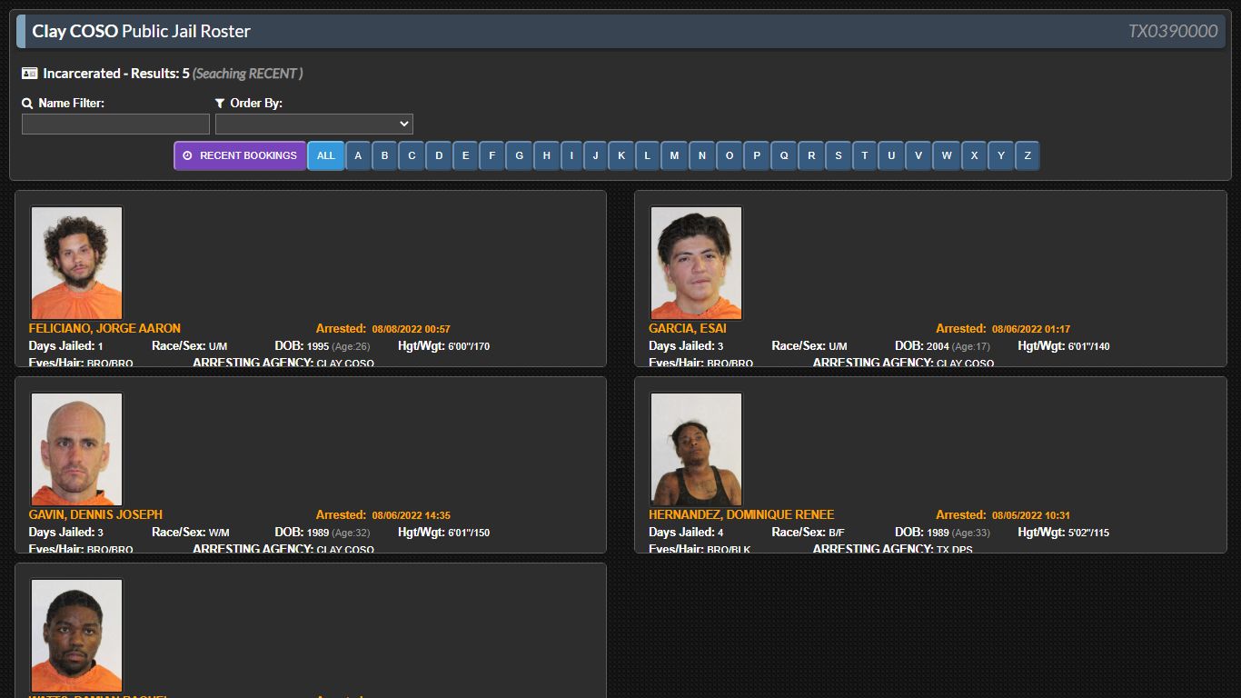Click the TX0390000 agency code

pos(1173,31)
